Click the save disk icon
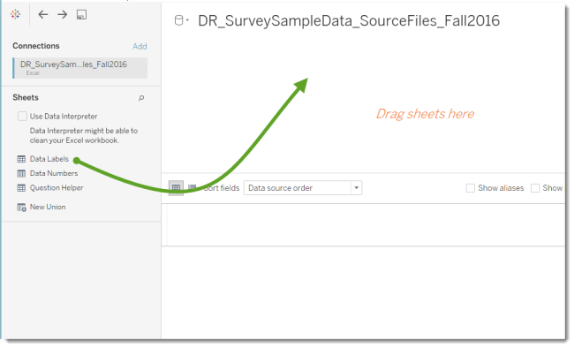 81,15
